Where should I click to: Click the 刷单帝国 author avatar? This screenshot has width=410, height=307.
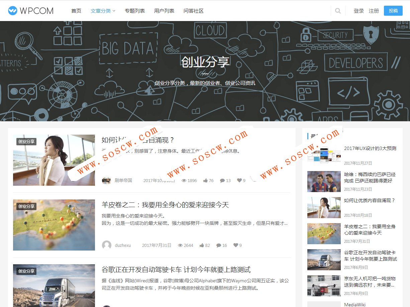point(107,180)
